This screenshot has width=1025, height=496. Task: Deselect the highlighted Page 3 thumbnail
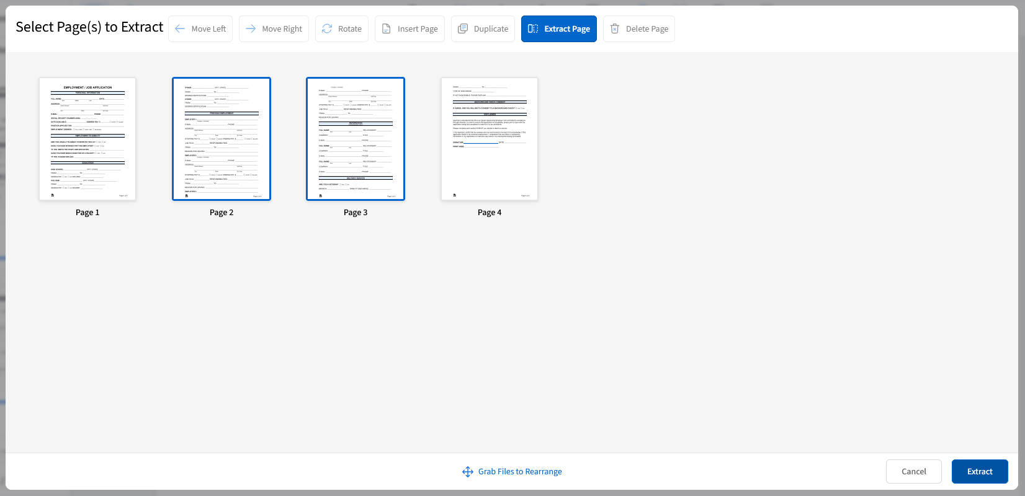(x=356, y=139)
